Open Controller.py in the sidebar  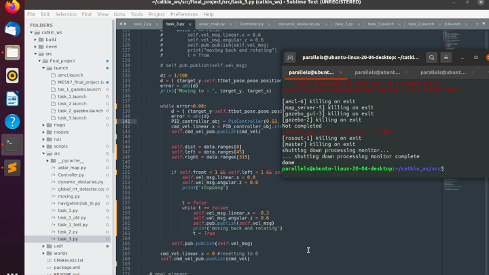[71, 175]
